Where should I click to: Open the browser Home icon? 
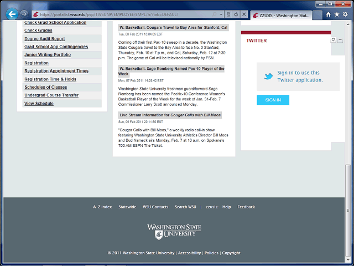point(329,14)
